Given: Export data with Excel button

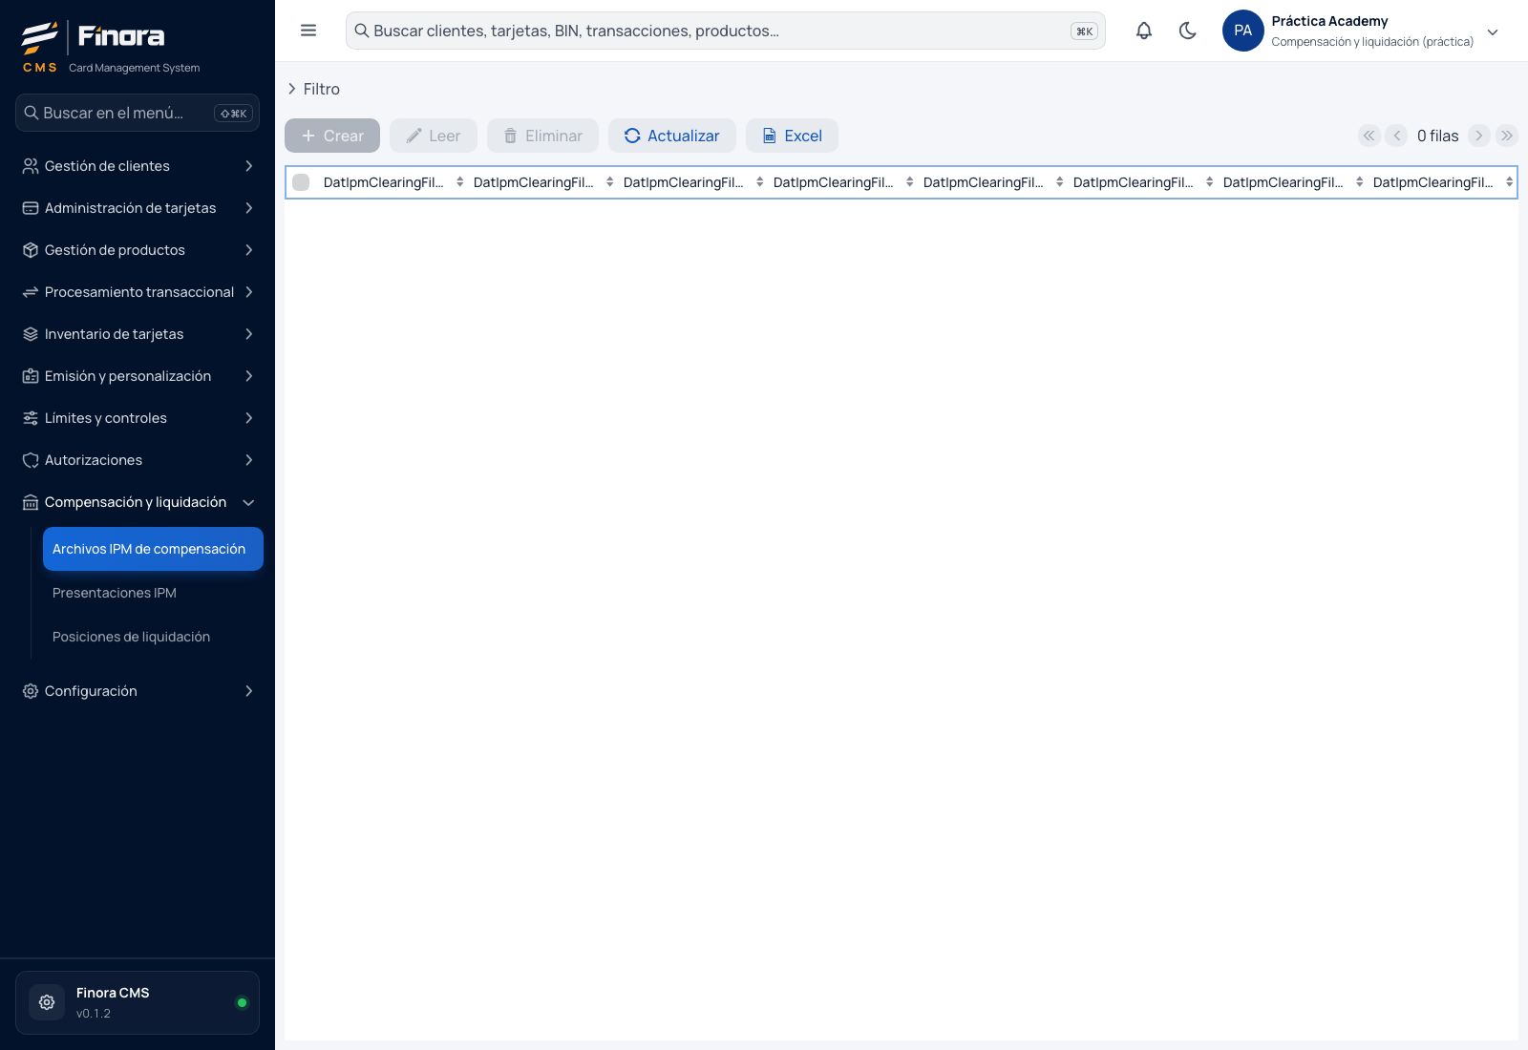Looking at the screenshot, I should [x=792, y=136].
